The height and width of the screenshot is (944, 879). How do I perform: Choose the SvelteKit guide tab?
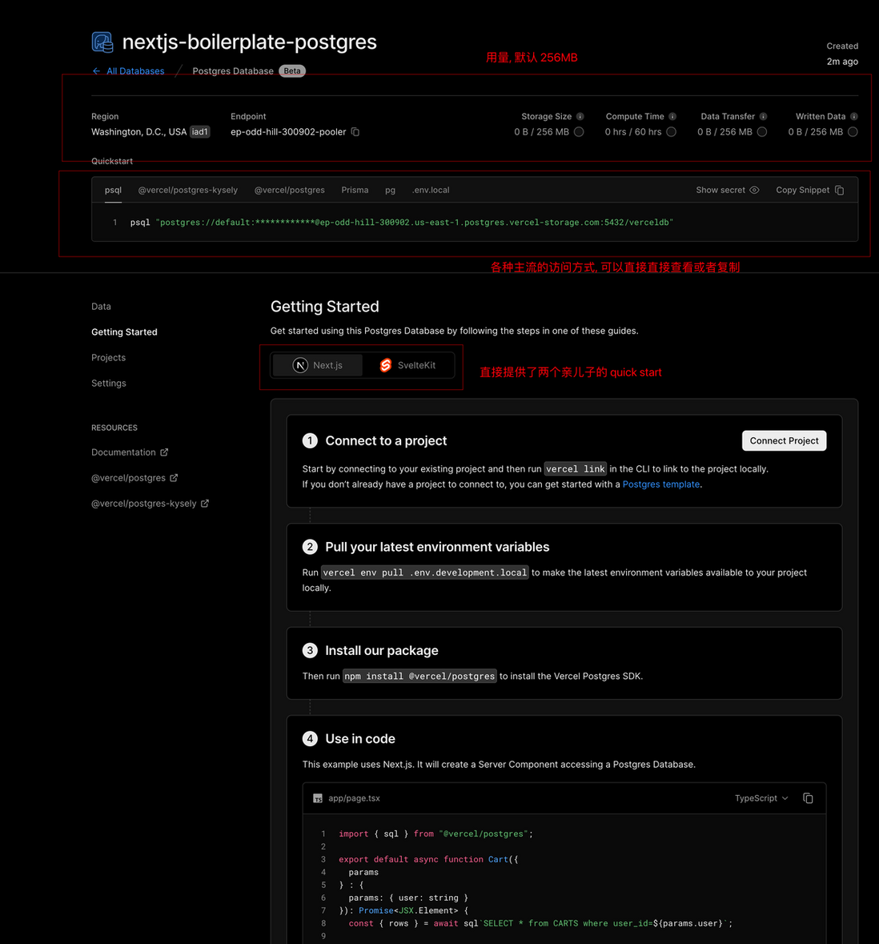coord(407,365)
